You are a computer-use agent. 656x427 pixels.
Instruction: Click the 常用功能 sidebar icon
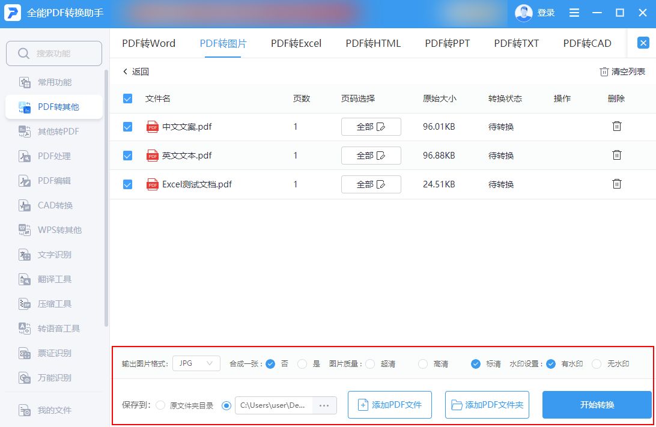point(25,82)
